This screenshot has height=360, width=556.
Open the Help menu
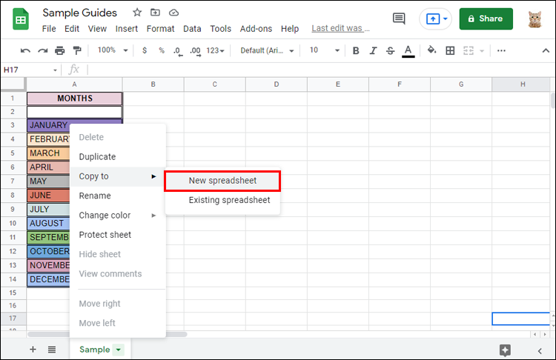[290, 29]
